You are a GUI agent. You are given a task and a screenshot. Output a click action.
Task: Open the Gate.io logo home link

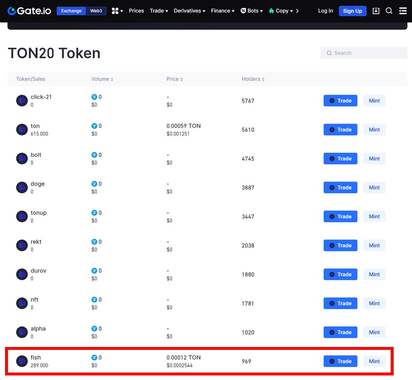29,11
